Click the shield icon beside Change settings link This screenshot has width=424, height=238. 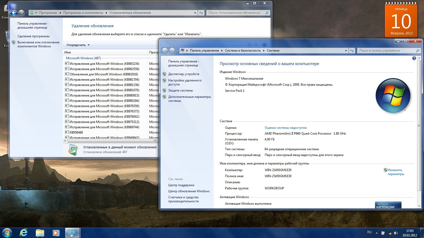pos(386,170)
